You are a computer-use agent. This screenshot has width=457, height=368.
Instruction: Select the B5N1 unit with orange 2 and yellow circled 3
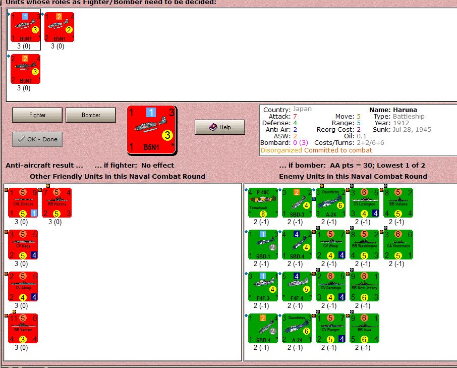coord(25,69)
